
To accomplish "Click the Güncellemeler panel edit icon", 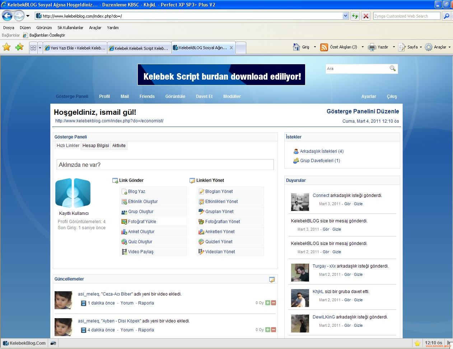I will pos(272,279).
